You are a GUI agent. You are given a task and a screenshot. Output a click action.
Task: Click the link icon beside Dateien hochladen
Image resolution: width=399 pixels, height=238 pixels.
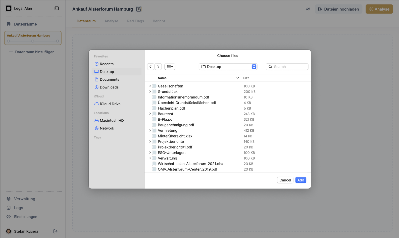308,9
